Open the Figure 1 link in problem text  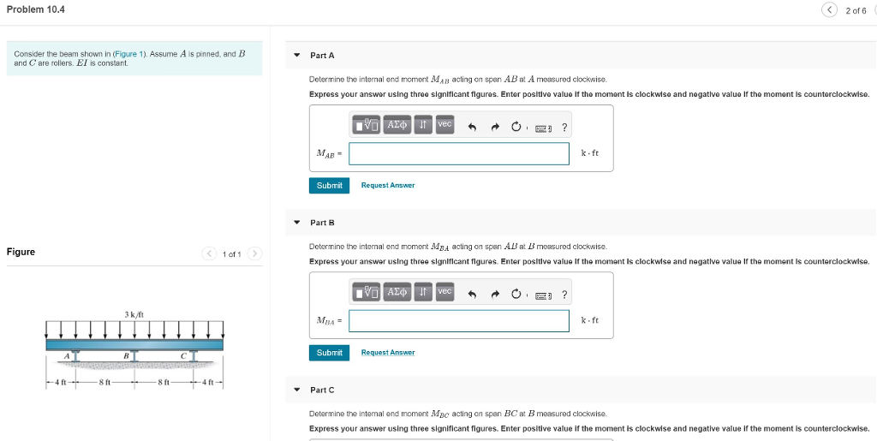pyautogui.click(x=130, y=54)
